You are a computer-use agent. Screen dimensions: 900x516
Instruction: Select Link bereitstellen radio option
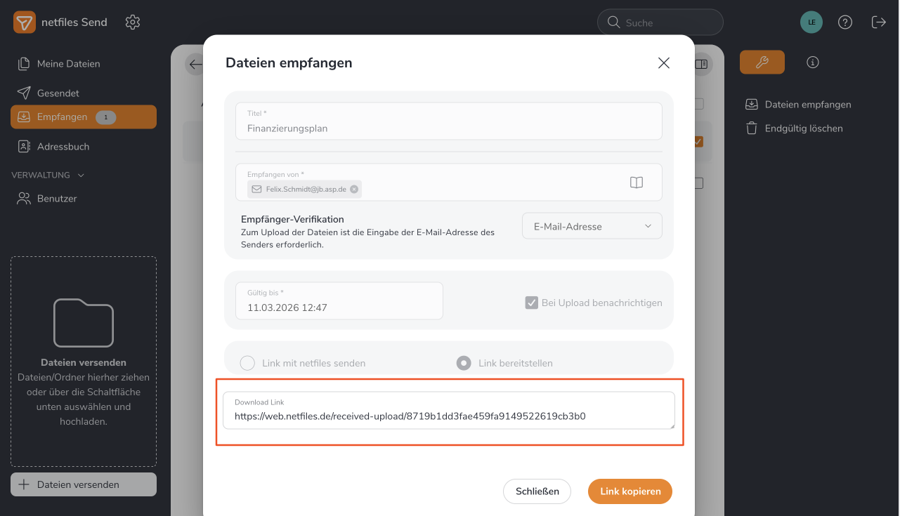464,363
